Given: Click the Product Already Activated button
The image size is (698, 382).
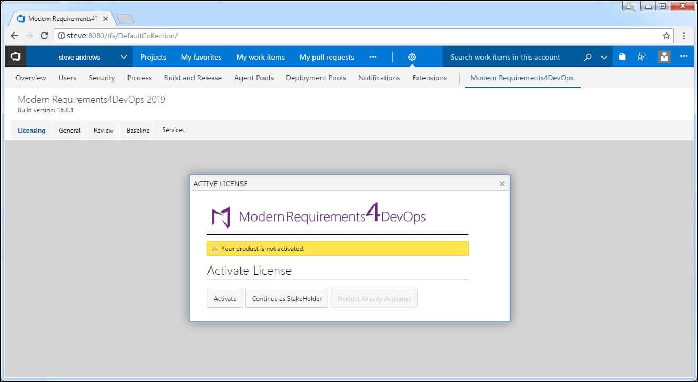Looking at the screenshot, I should point(374,298).
